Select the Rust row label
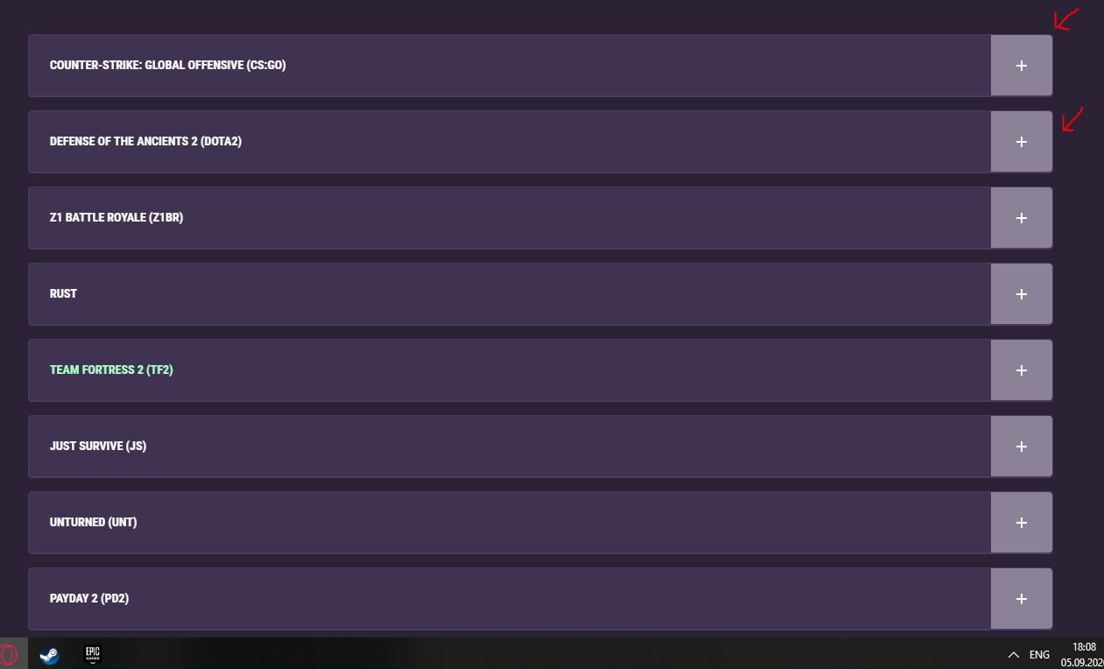Viewport: 1104px width, 669px height. coord(63,293)
